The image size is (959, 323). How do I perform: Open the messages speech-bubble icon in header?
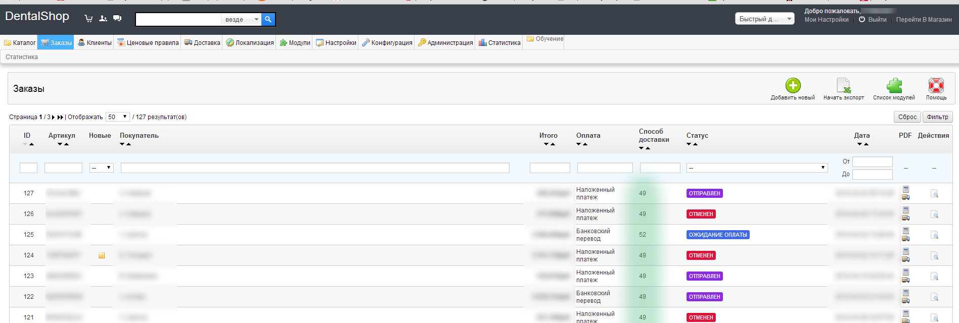(117, 18)
